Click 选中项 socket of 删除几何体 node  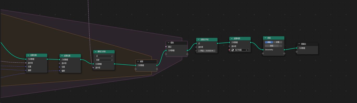pos(93,68)
